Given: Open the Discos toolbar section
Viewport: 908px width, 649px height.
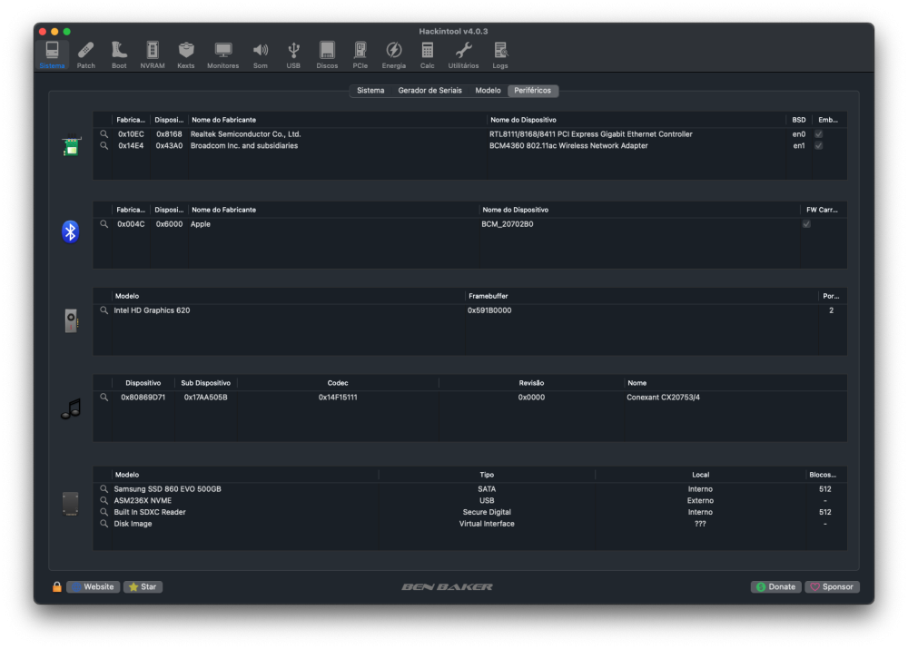Looking at the screenshot, I should [x=327, y=55].
